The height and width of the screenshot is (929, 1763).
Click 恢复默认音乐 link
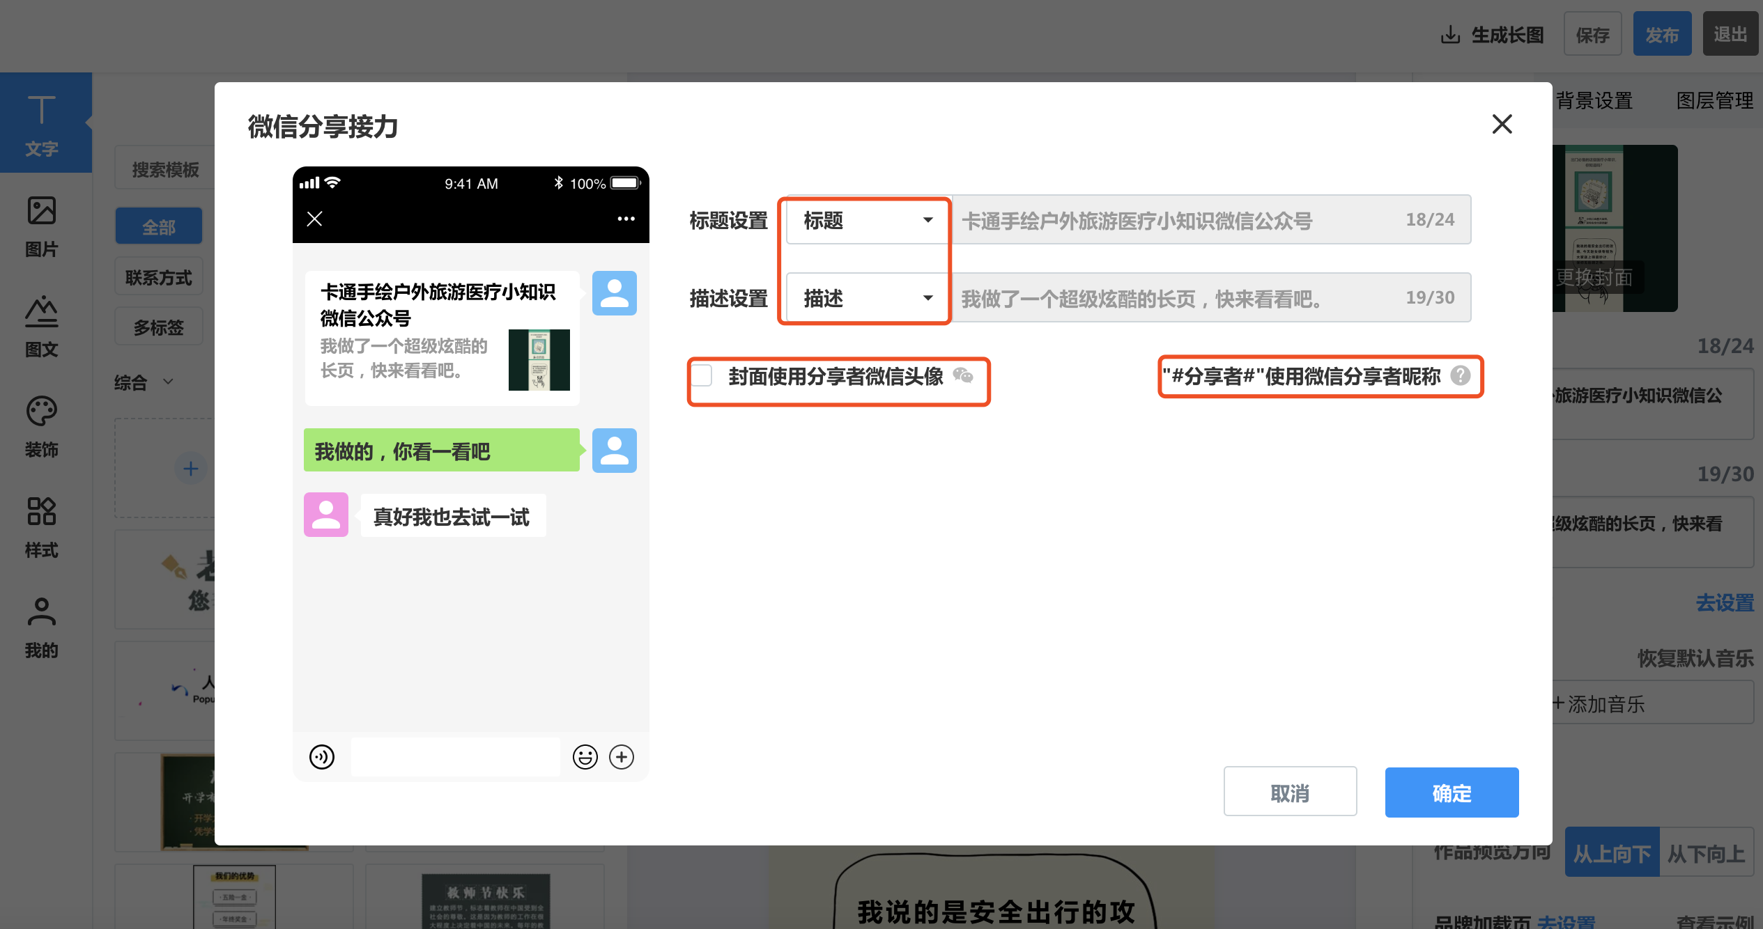(x=1695, y=658)
